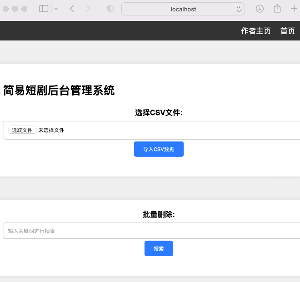This screenshot has width=300, height=282.
Task: Click the 导入CSV数据 button
Action: coord(159,149)
